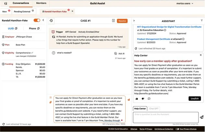This screenshot has height=132, width=205.
Task: Open the Terms & Privacy footer link
Action: 146,129
